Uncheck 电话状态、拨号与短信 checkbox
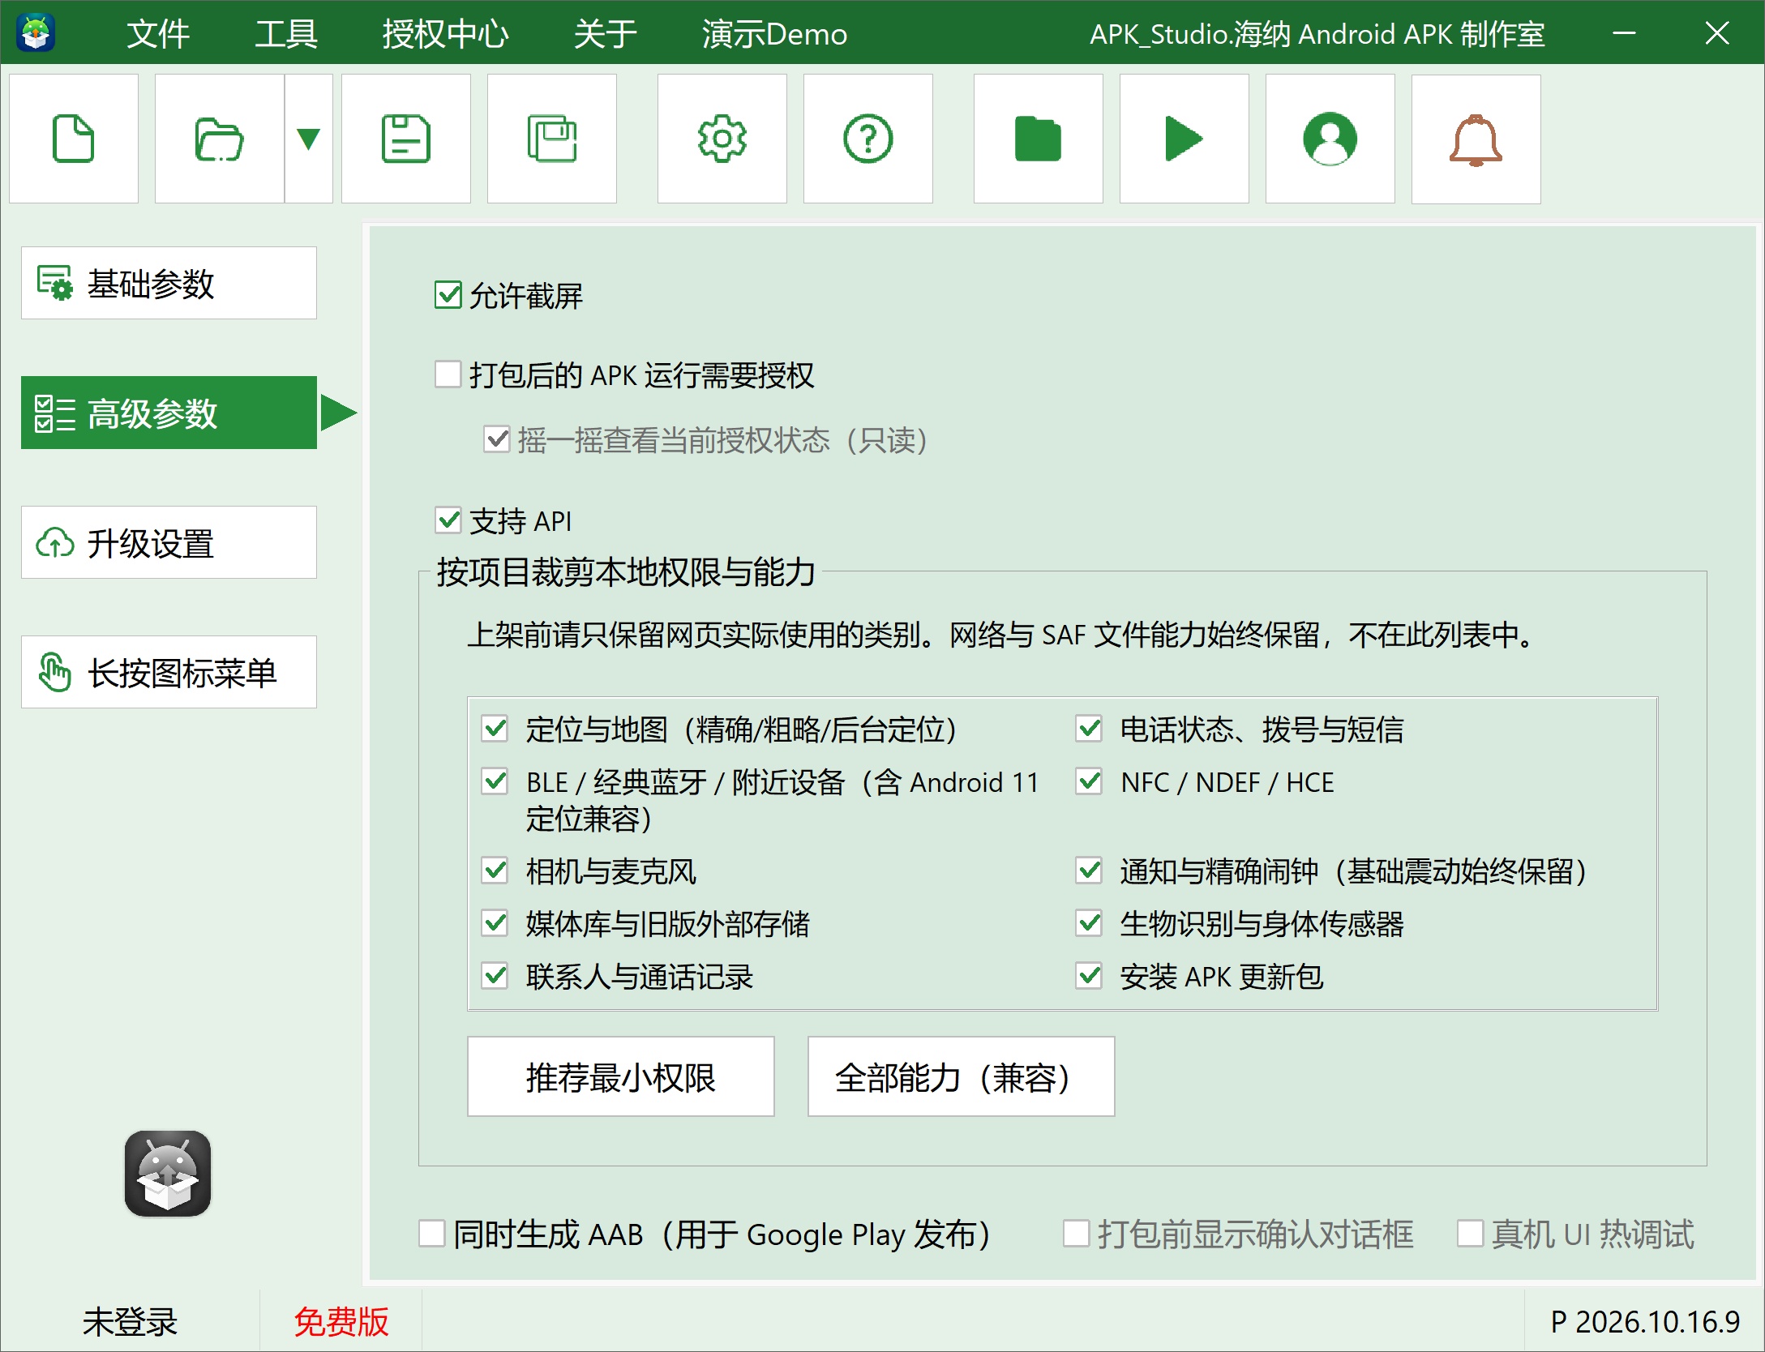 (x=1089, y=729)
